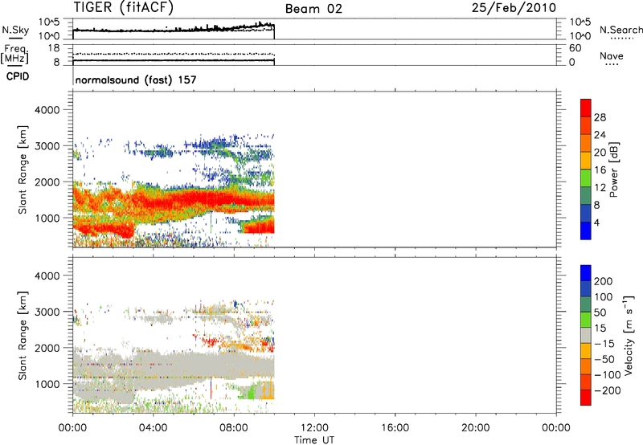Click the -15 label on Velocity color bar
The width and height of the screenshot is (643, 445).
click(x=604, y=343)
